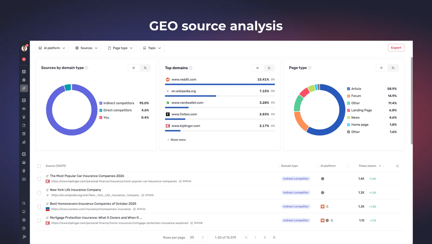Open the globe icon in the left sidebar

click(24, 80)
